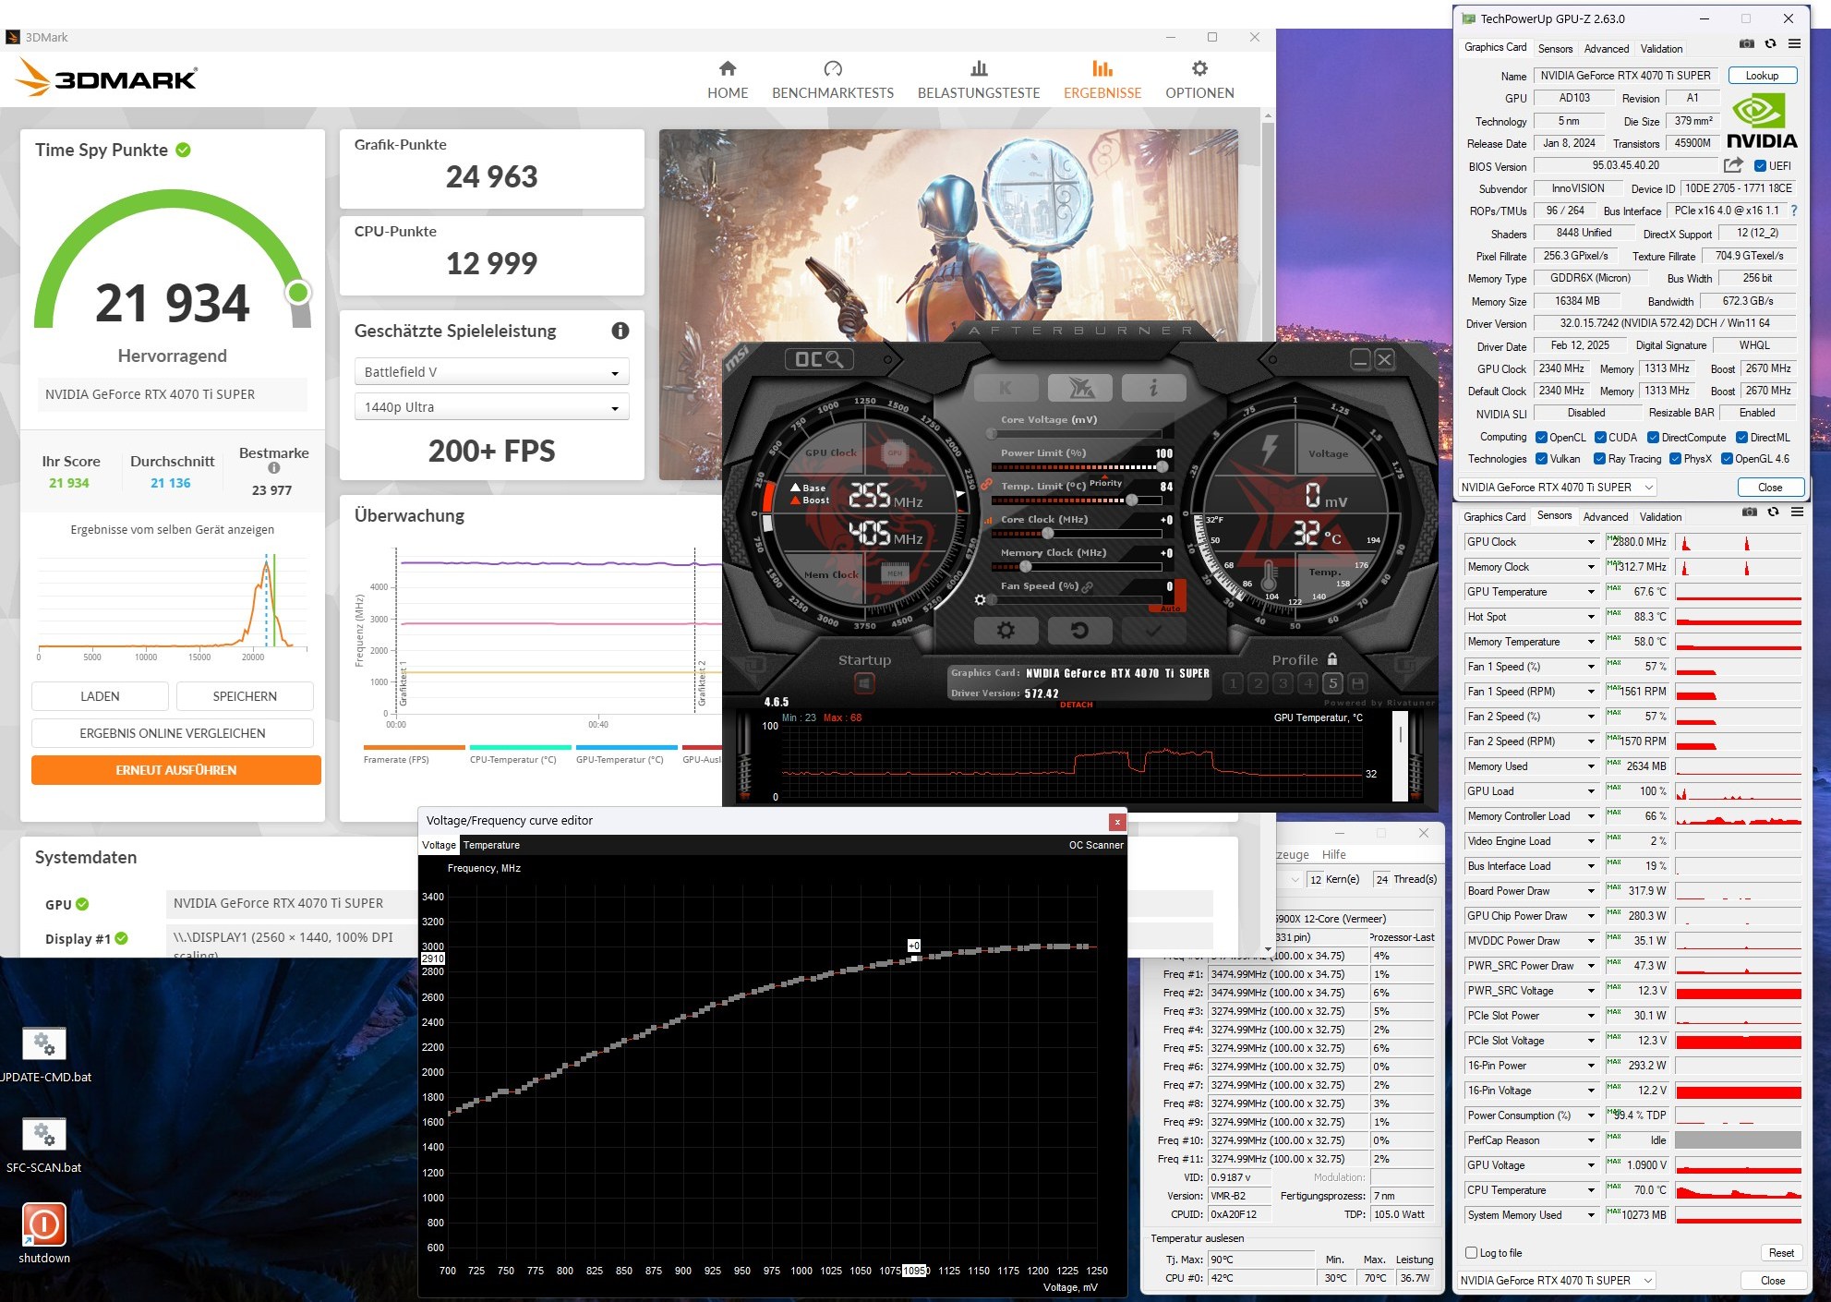Click the save profile floppy icon
This screenshot has height=1302, width=1831.
pyautogui.click(x=1357, y=683)
